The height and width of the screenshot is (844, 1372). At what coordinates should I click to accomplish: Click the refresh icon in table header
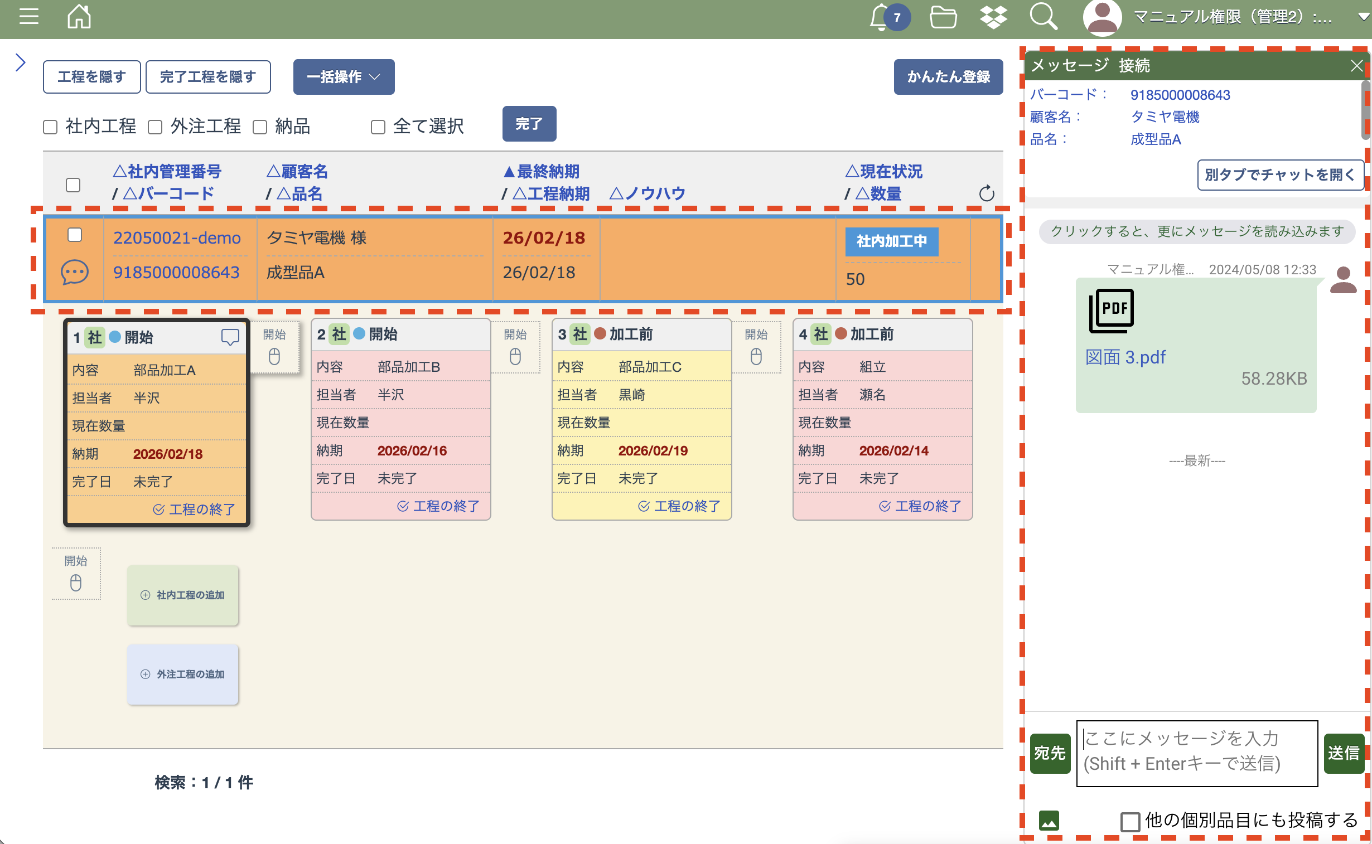click(x=986, y=193)
